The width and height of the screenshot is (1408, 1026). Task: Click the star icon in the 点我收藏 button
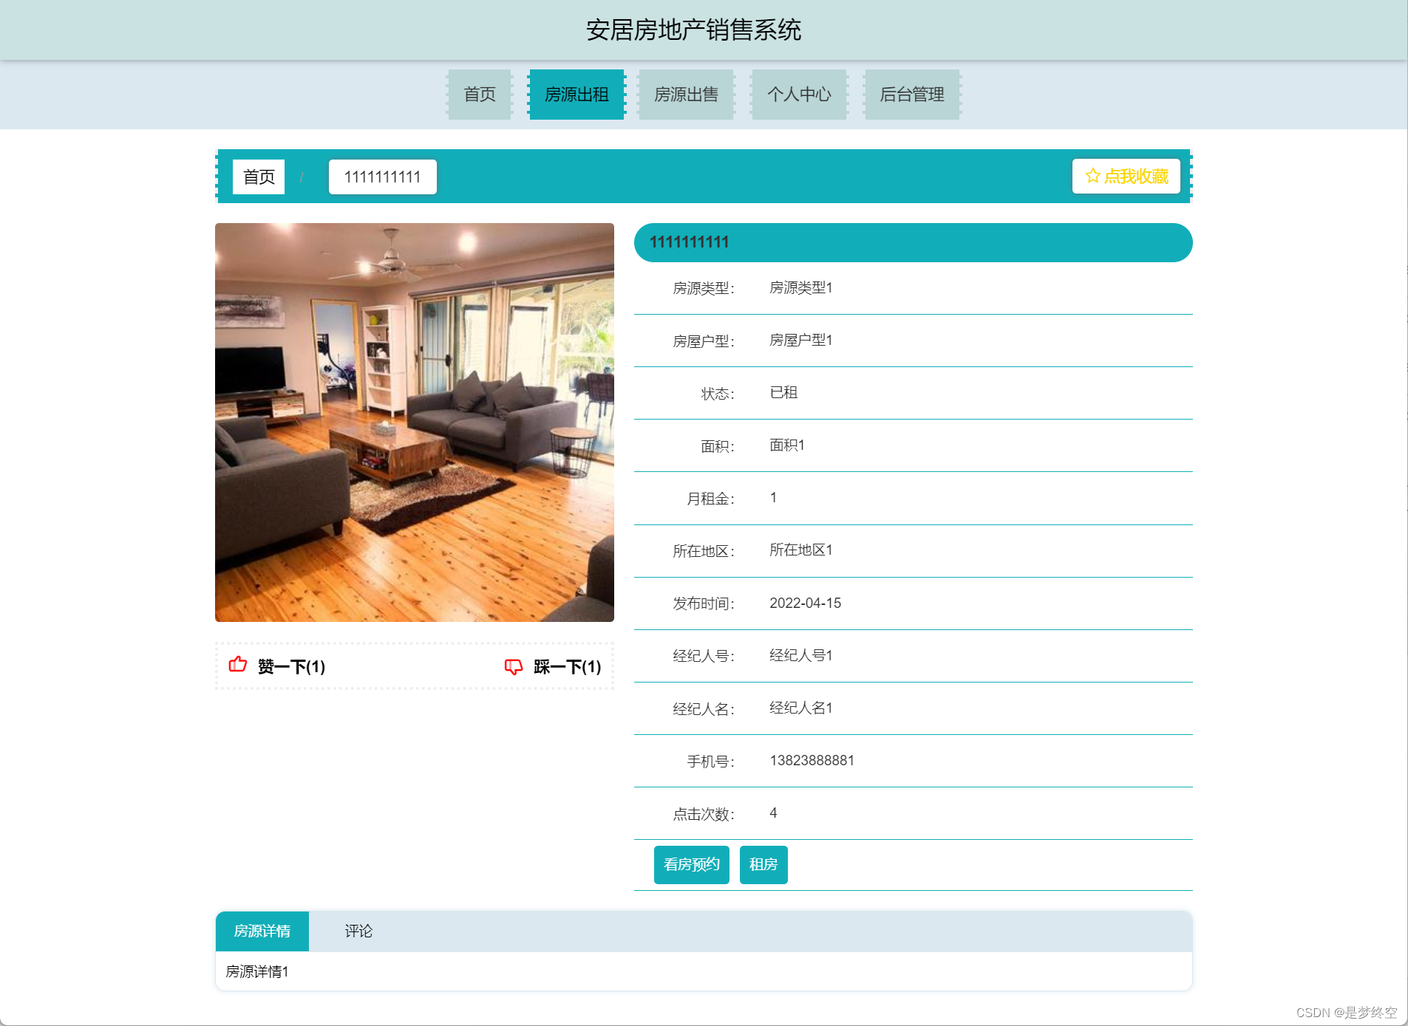pos(1092,176)
